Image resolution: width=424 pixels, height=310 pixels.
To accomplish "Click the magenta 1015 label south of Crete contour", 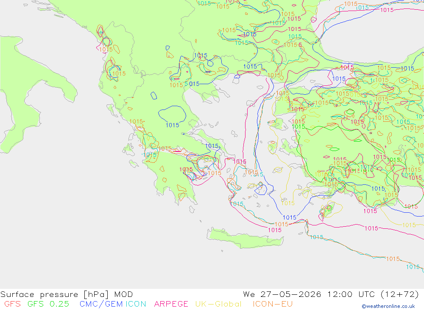I will coord(275,230).
